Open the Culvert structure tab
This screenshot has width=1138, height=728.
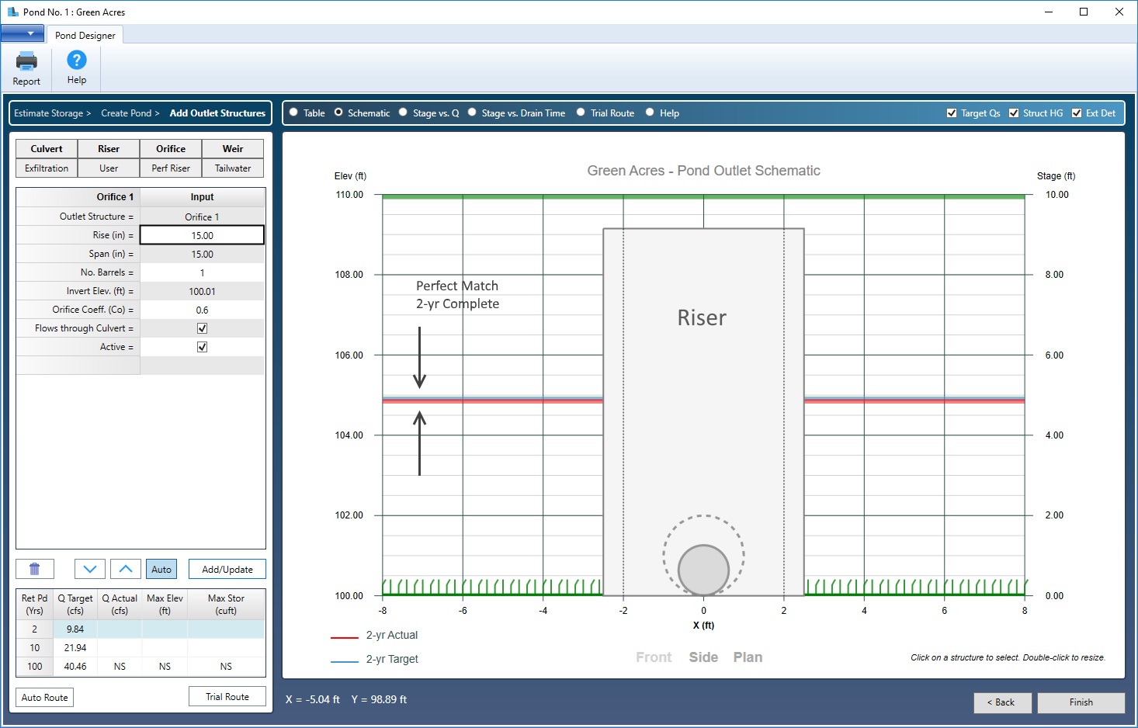[x=47, y=149]
